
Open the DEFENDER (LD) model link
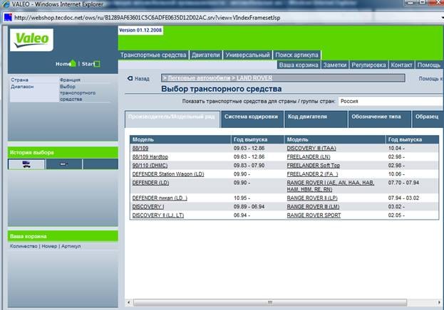[150, 183]
